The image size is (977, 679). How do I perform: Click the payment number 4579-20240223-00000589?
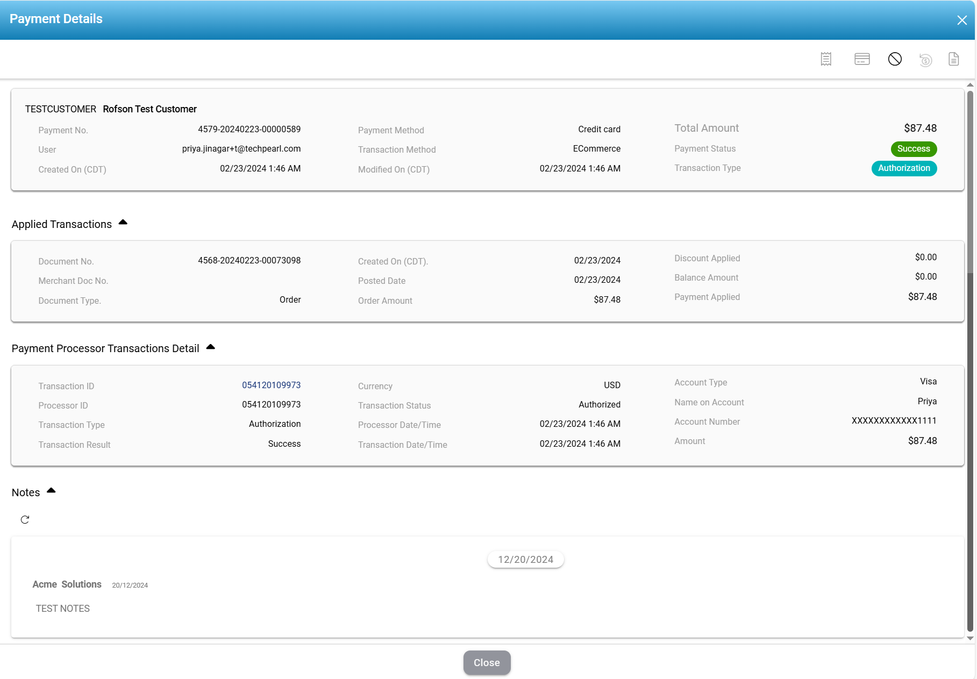click(x=249, y=129)
